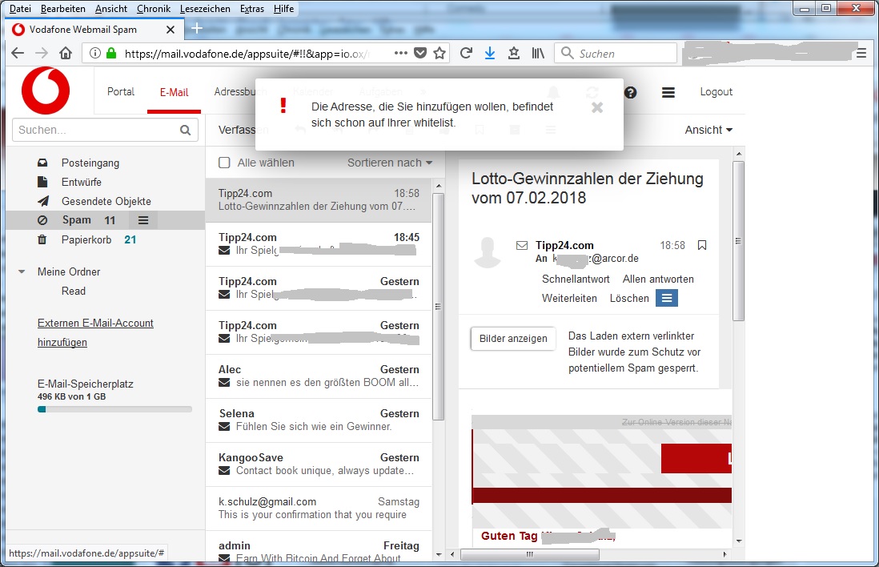Viewport: 879px width, 567px height.
Task: Open the Entwürfe folder
Action: 82,182
